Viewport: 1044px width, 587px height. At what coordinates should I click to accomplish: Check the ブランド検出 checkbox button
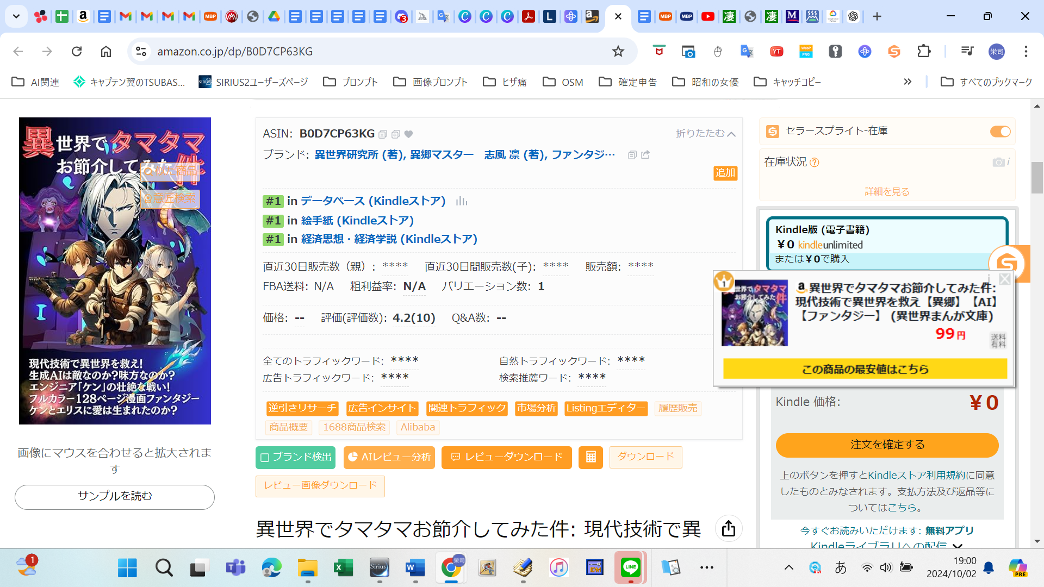(295, 457)
